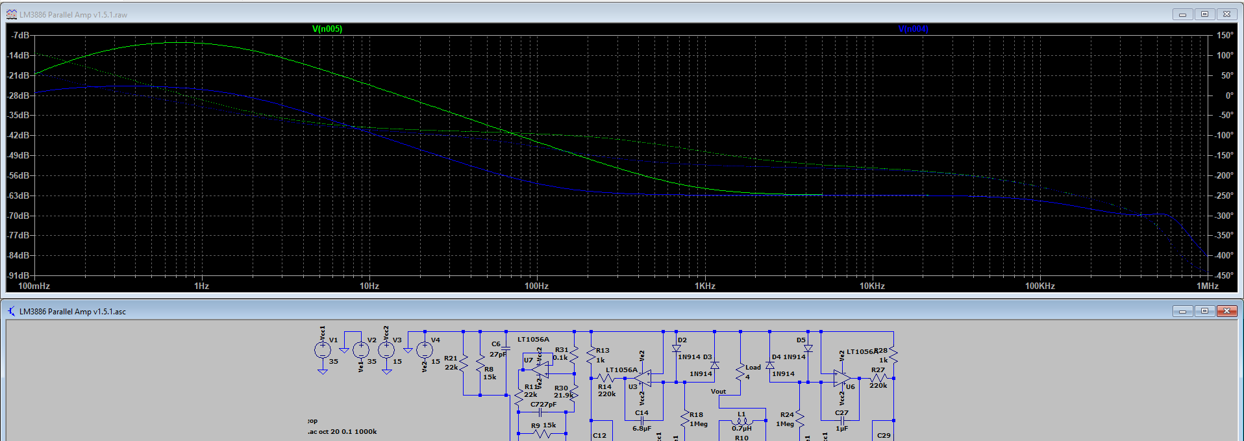
Task: Select the R9 15k resistor symbol
Action: [x=541, y=434]
